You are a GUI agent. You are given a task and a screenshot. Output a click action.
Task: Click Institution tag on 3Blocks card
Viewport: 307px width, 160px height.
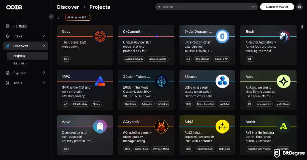225,104
